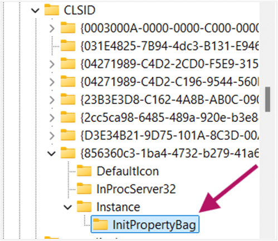Click the folder icon of {23B3E3D8-C162-4A8B

click(68, 99)
